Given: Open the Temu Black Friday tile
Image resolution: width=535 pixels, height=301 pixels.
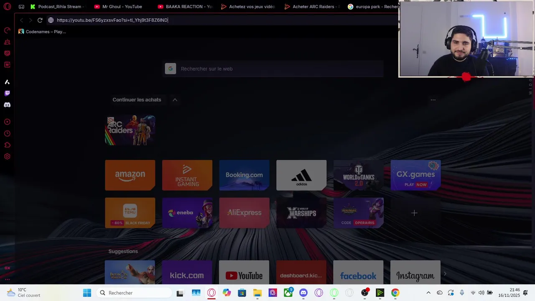Looking at the screenshot, I should pyautogui.click(x=130, y=213).
